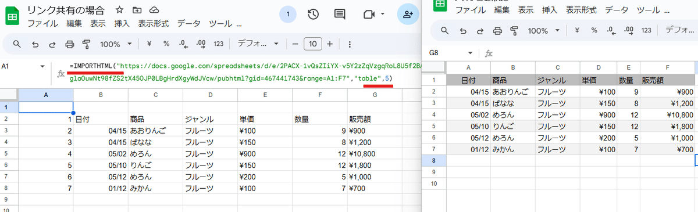
Task: Open video meeting dropdown arrow
Action: tap(383, 14)
